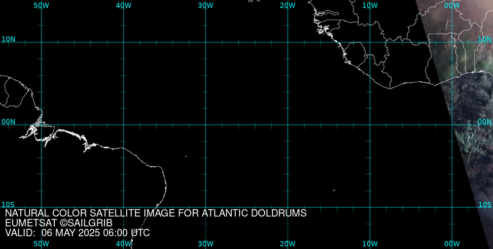
Task: Click the 00N latitude label on the right side
Action: tap(485, 122)
